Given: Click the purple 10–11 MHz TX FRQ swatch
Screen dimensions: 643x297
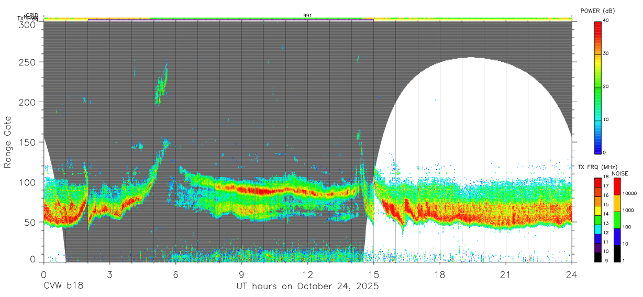Looking at the screenshot, I should [597, 247].
